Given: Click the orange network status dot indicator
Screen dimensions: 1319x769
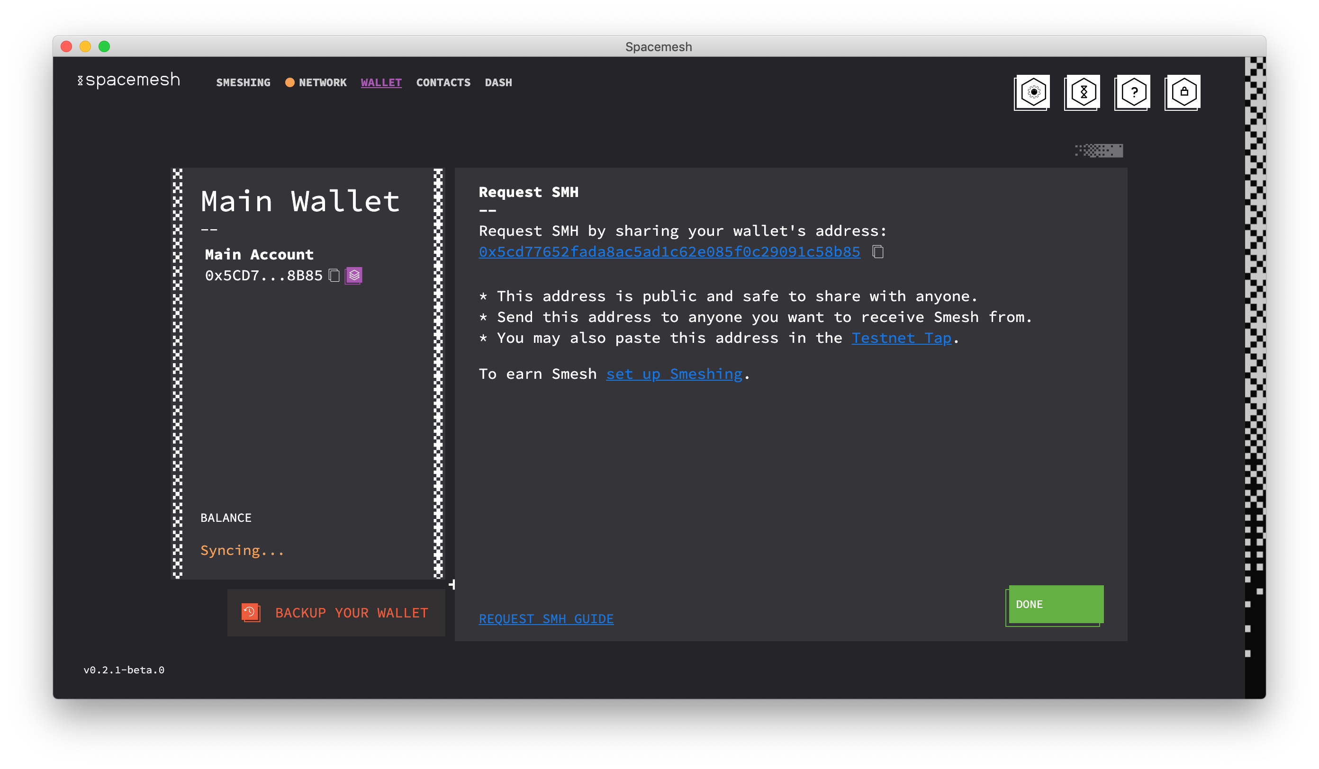Looking at the screenshot, I should pos(289,82).
